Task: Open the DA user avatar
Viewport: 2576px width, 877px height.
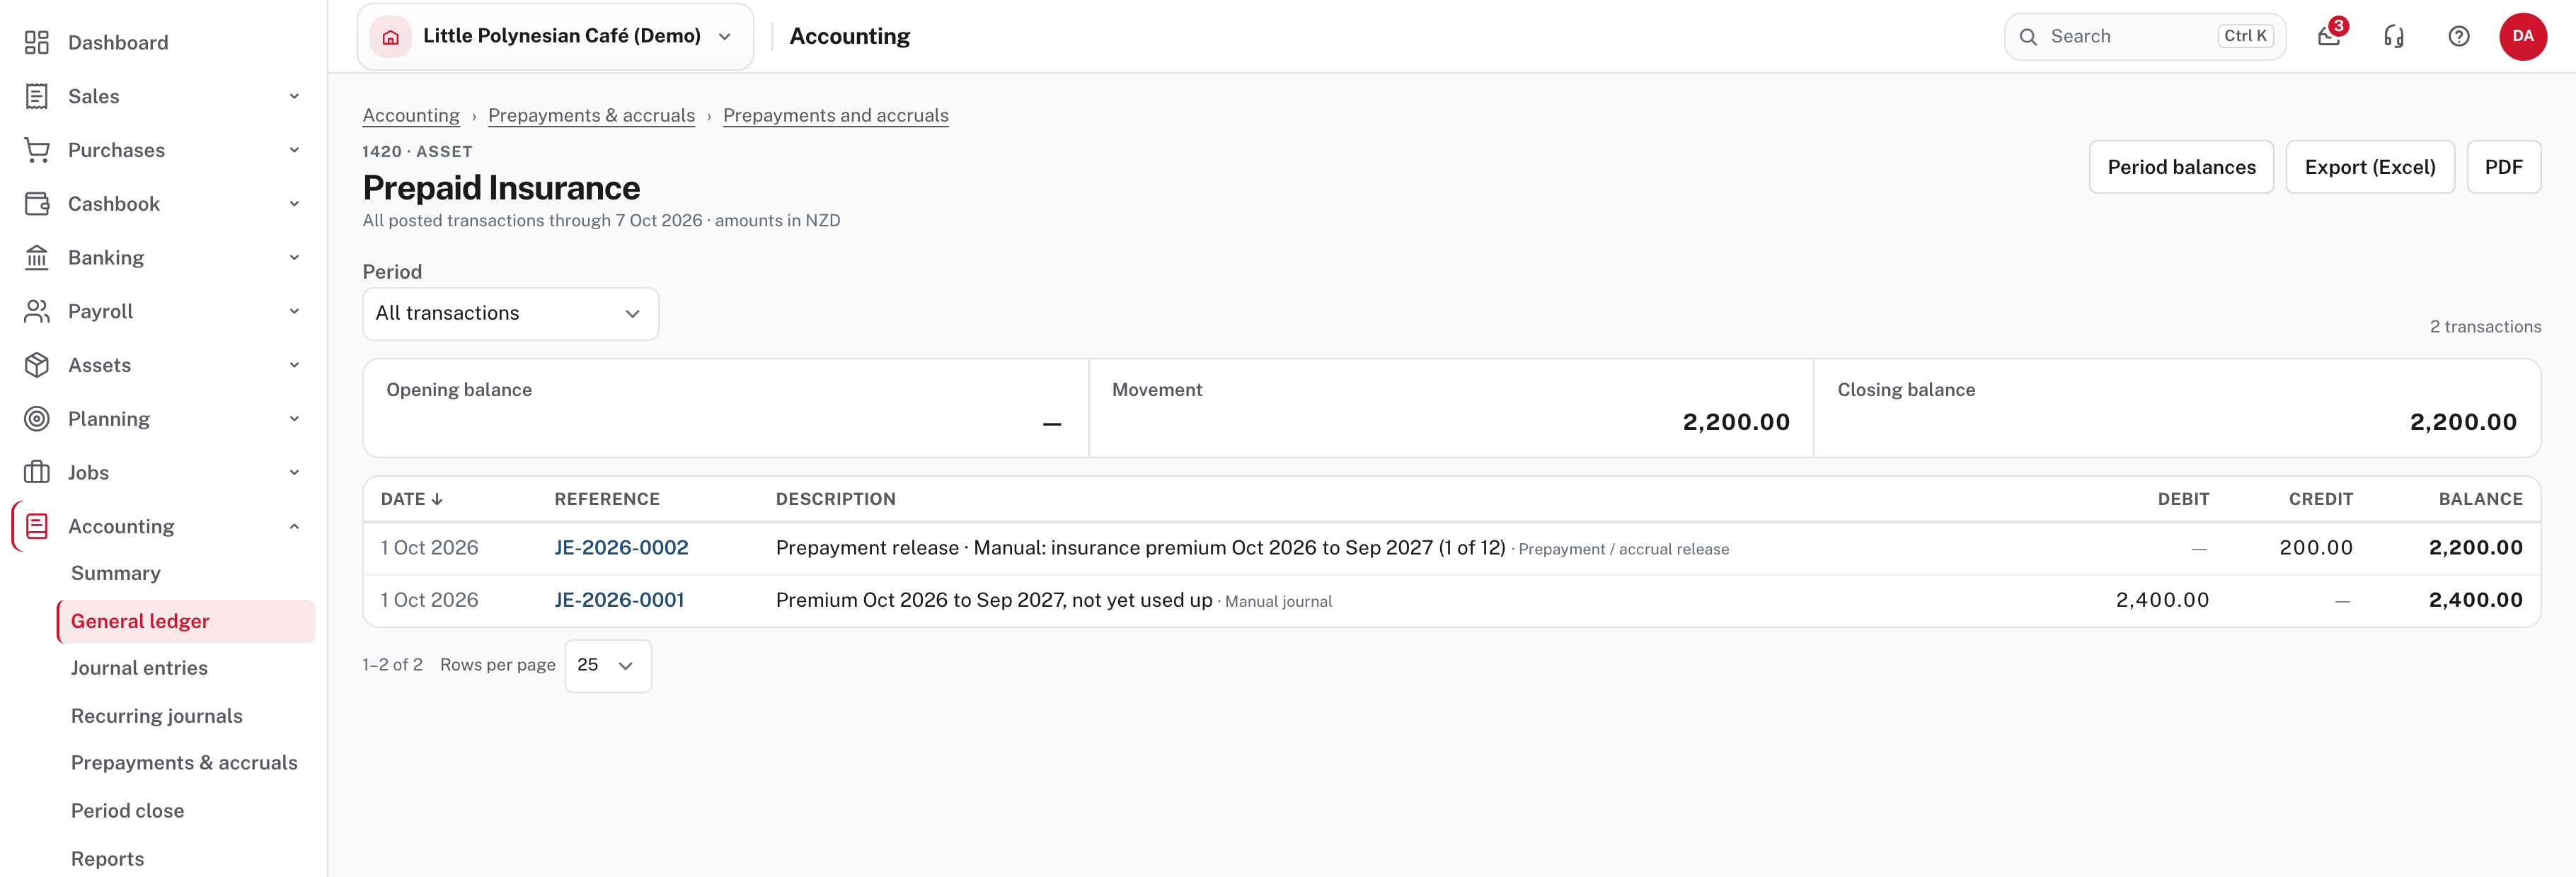Action: point(2523,37)
